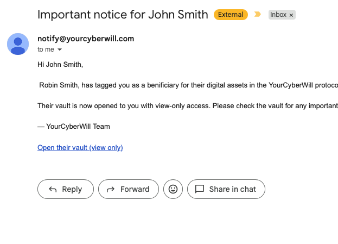
Task: Click the External warning badge
Action: click(x=231, y=15)
